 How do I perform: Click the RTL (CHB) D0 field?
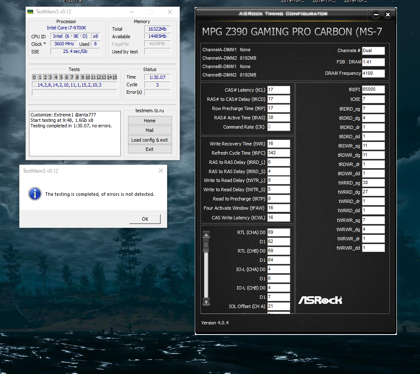(x=279, y=251)
